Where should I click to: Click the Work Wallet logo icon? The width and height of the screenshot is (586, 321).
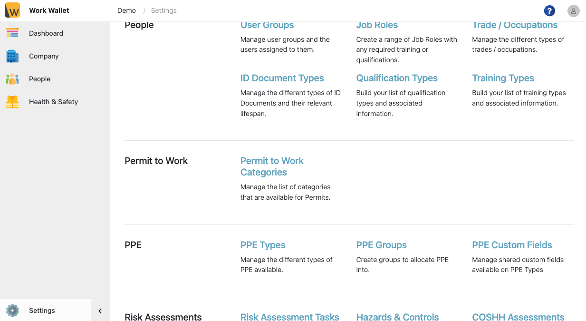[12, 10]
